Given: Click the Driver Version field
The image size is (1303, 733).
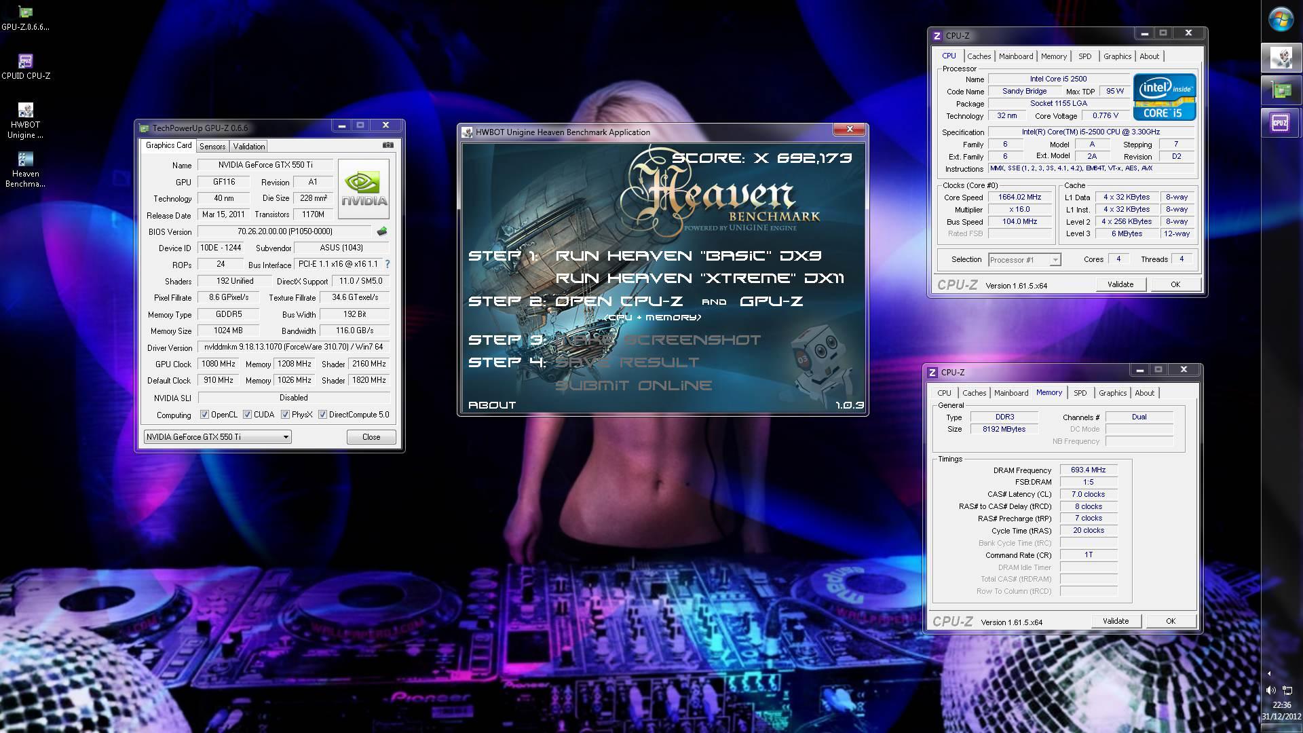Looking at the screenshot, I should click(293, 347).
